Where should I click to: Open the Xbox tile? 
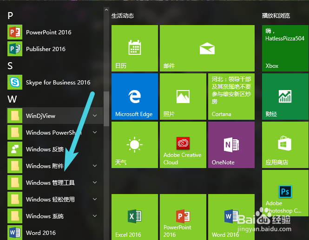pos(285,48)
